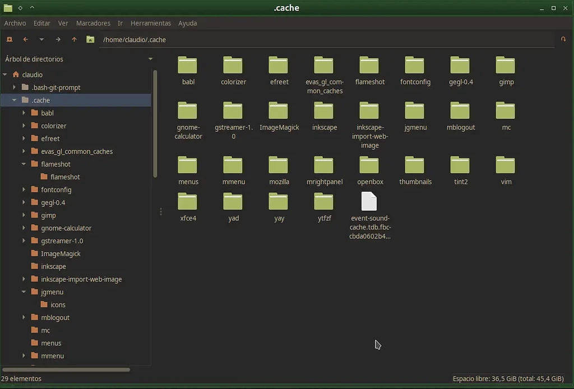
Task: Open the Marcadores menu
Action: 93,23
